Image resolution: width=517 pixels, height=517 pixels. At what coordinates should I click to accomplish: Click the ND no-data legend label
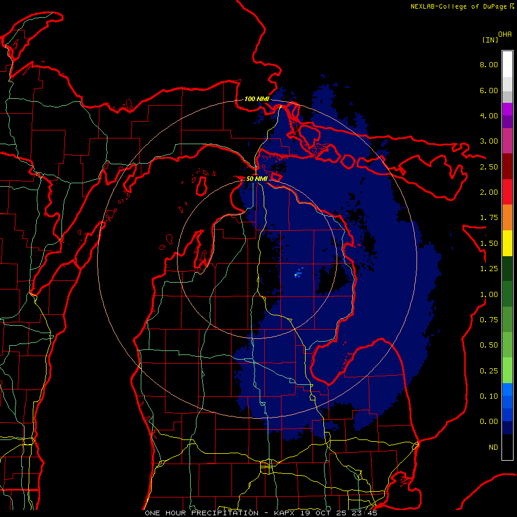tap(493, 447)
